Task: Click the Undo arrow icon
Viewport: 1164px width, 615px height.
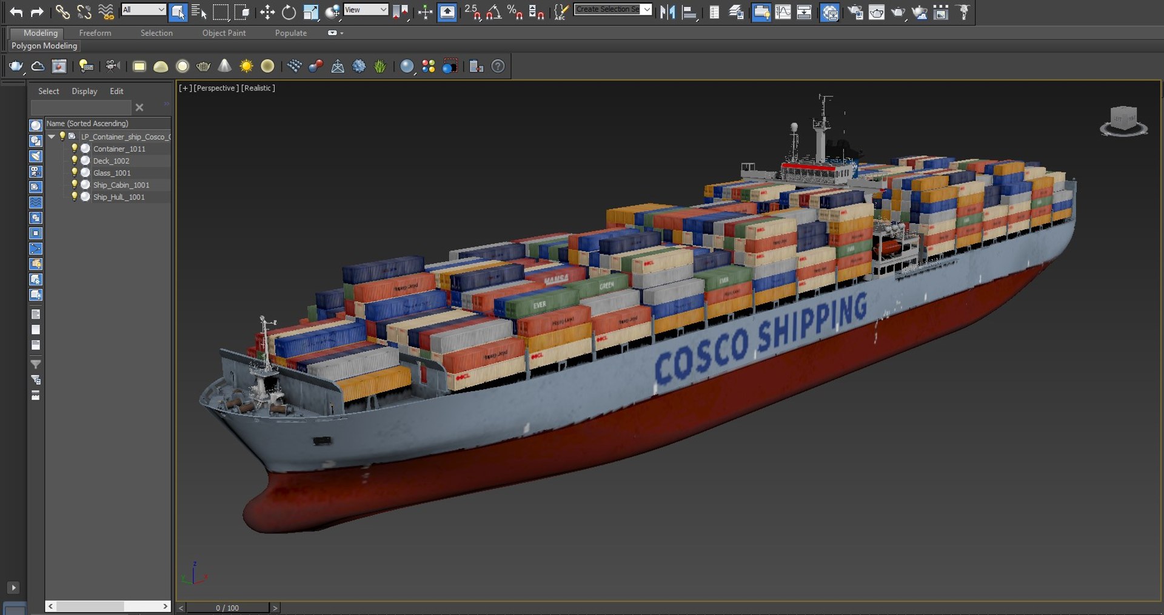Action: pos(16,12)
